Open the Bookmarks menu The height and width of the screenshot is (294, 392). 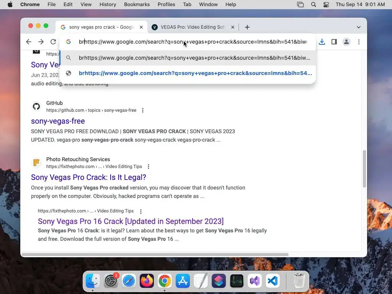(137, 5)
